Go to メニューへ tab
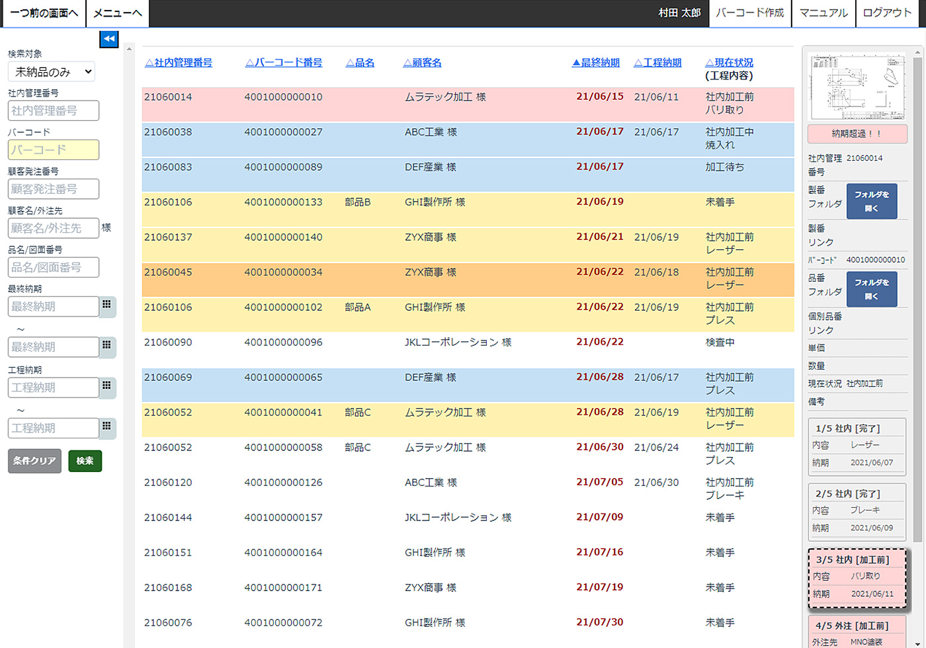The height and width of the screenshot is (648, 926). click(117, 13)
